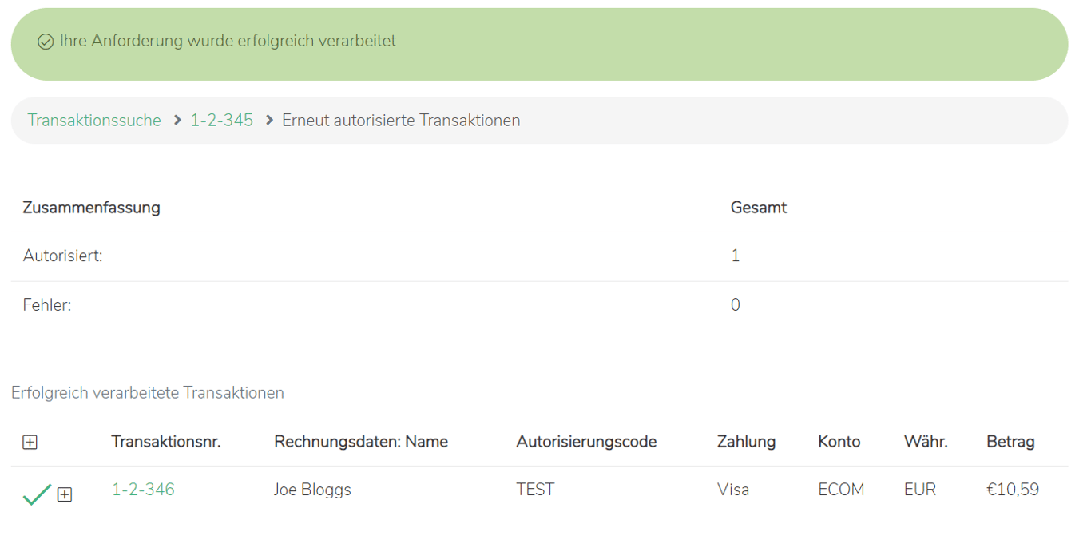Click the Betrag column header
The height and width of the screenshot is (536, 1091).
(x=1010, y=442)
